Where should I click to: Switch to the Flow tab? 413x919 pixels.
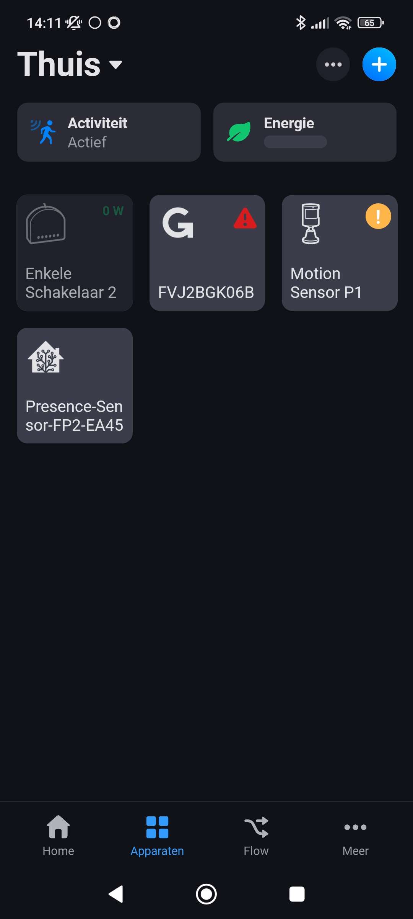(x=256, y=836)
